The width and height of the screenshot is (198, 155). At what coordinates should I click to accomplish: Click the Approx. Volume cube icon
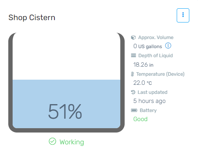133,37
